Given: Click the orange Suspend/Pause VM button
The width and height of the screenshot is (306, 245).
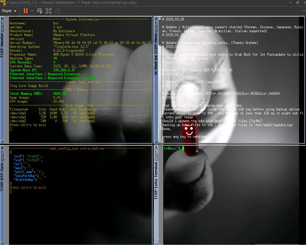Looking at the screenshot, I should (26, 11).
